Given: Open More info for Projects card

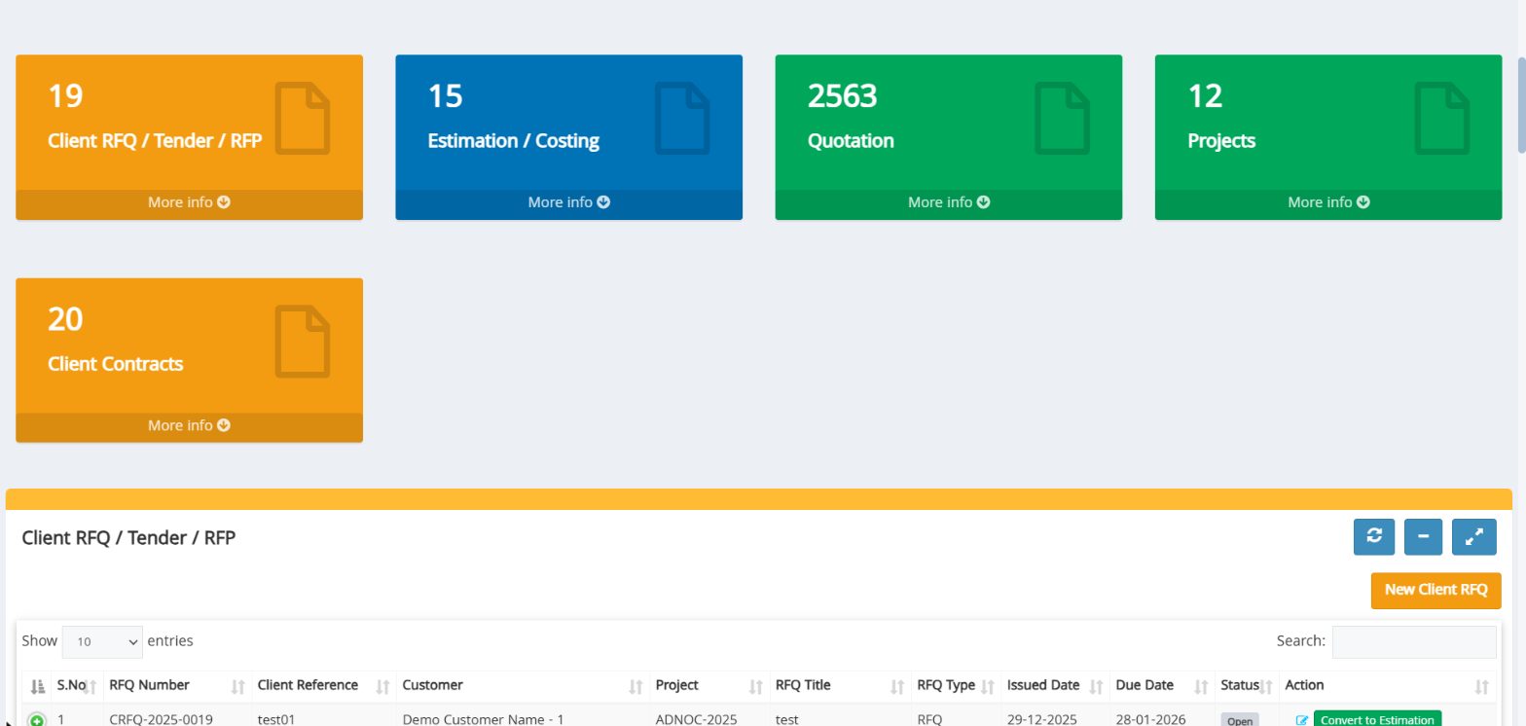Looking at the screenshot, I should 1327,202.
